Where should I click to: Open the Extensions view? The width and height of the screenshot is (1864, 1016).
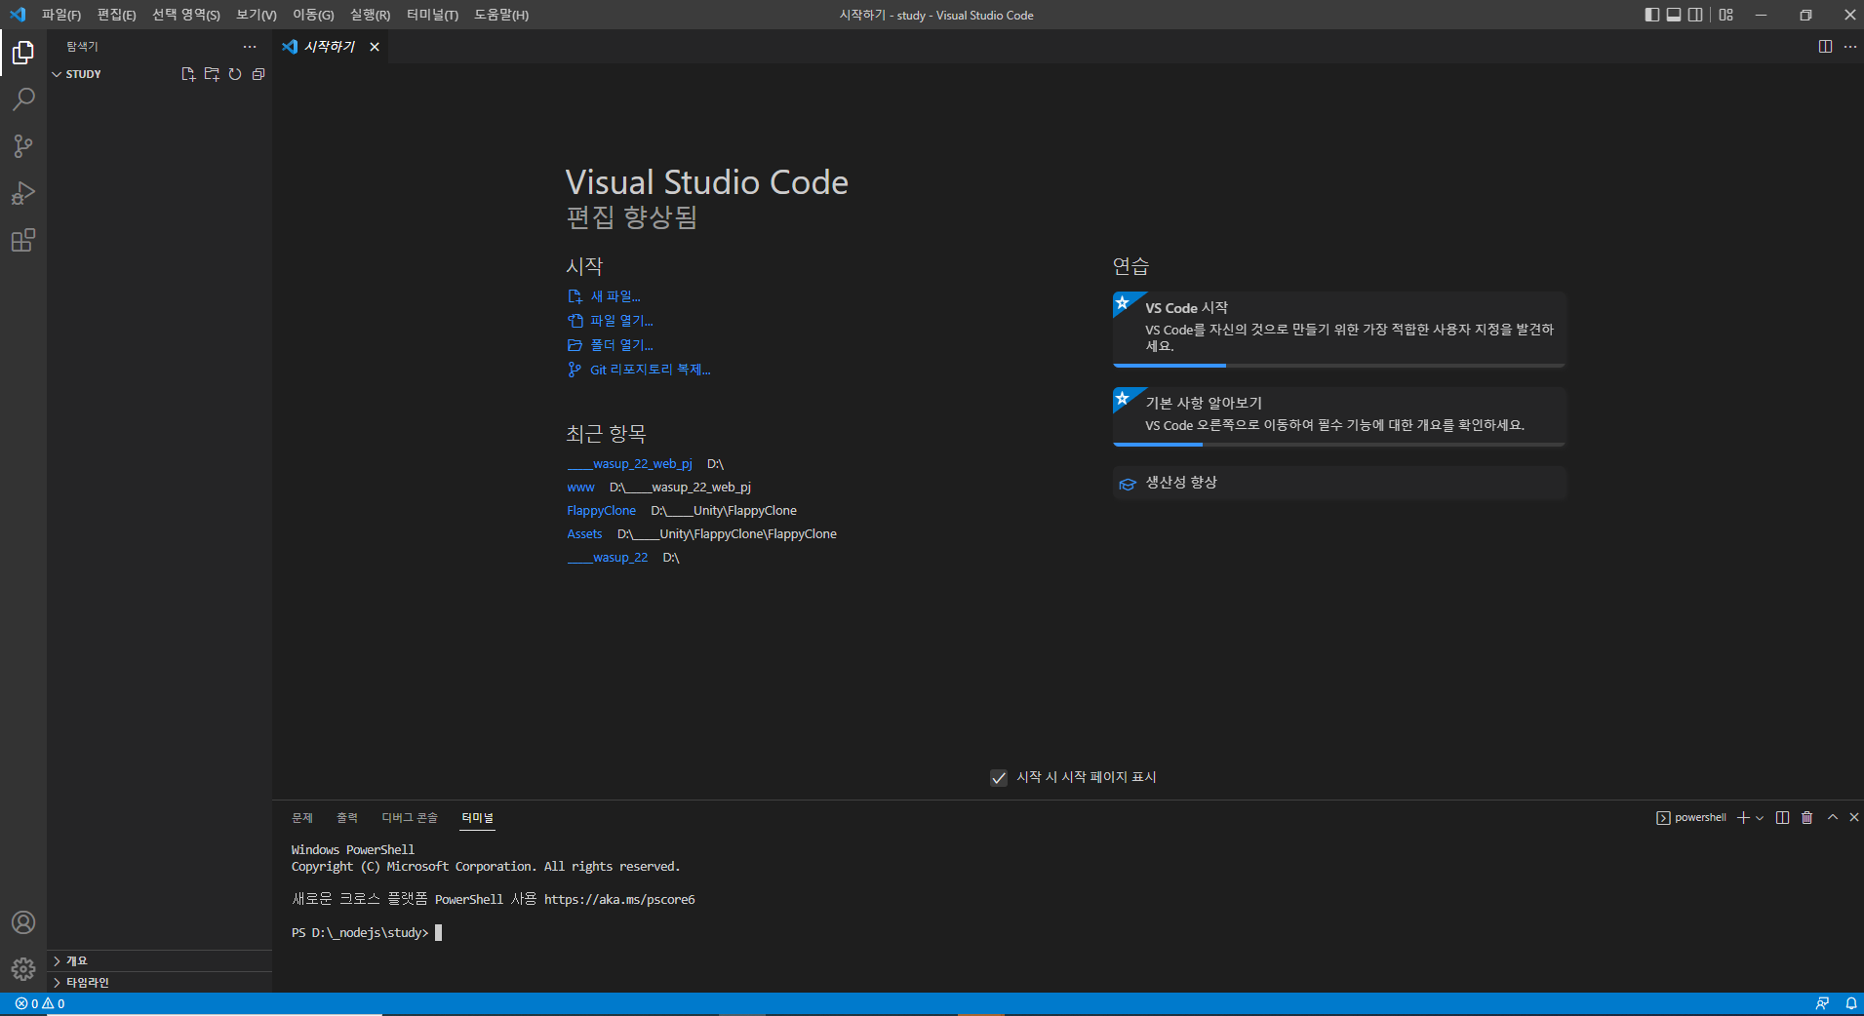[x=23, y=240]
